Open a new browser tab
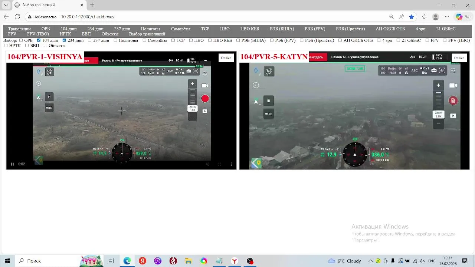Viewport: 475px width, 267px height. click(x=92, y=5)
